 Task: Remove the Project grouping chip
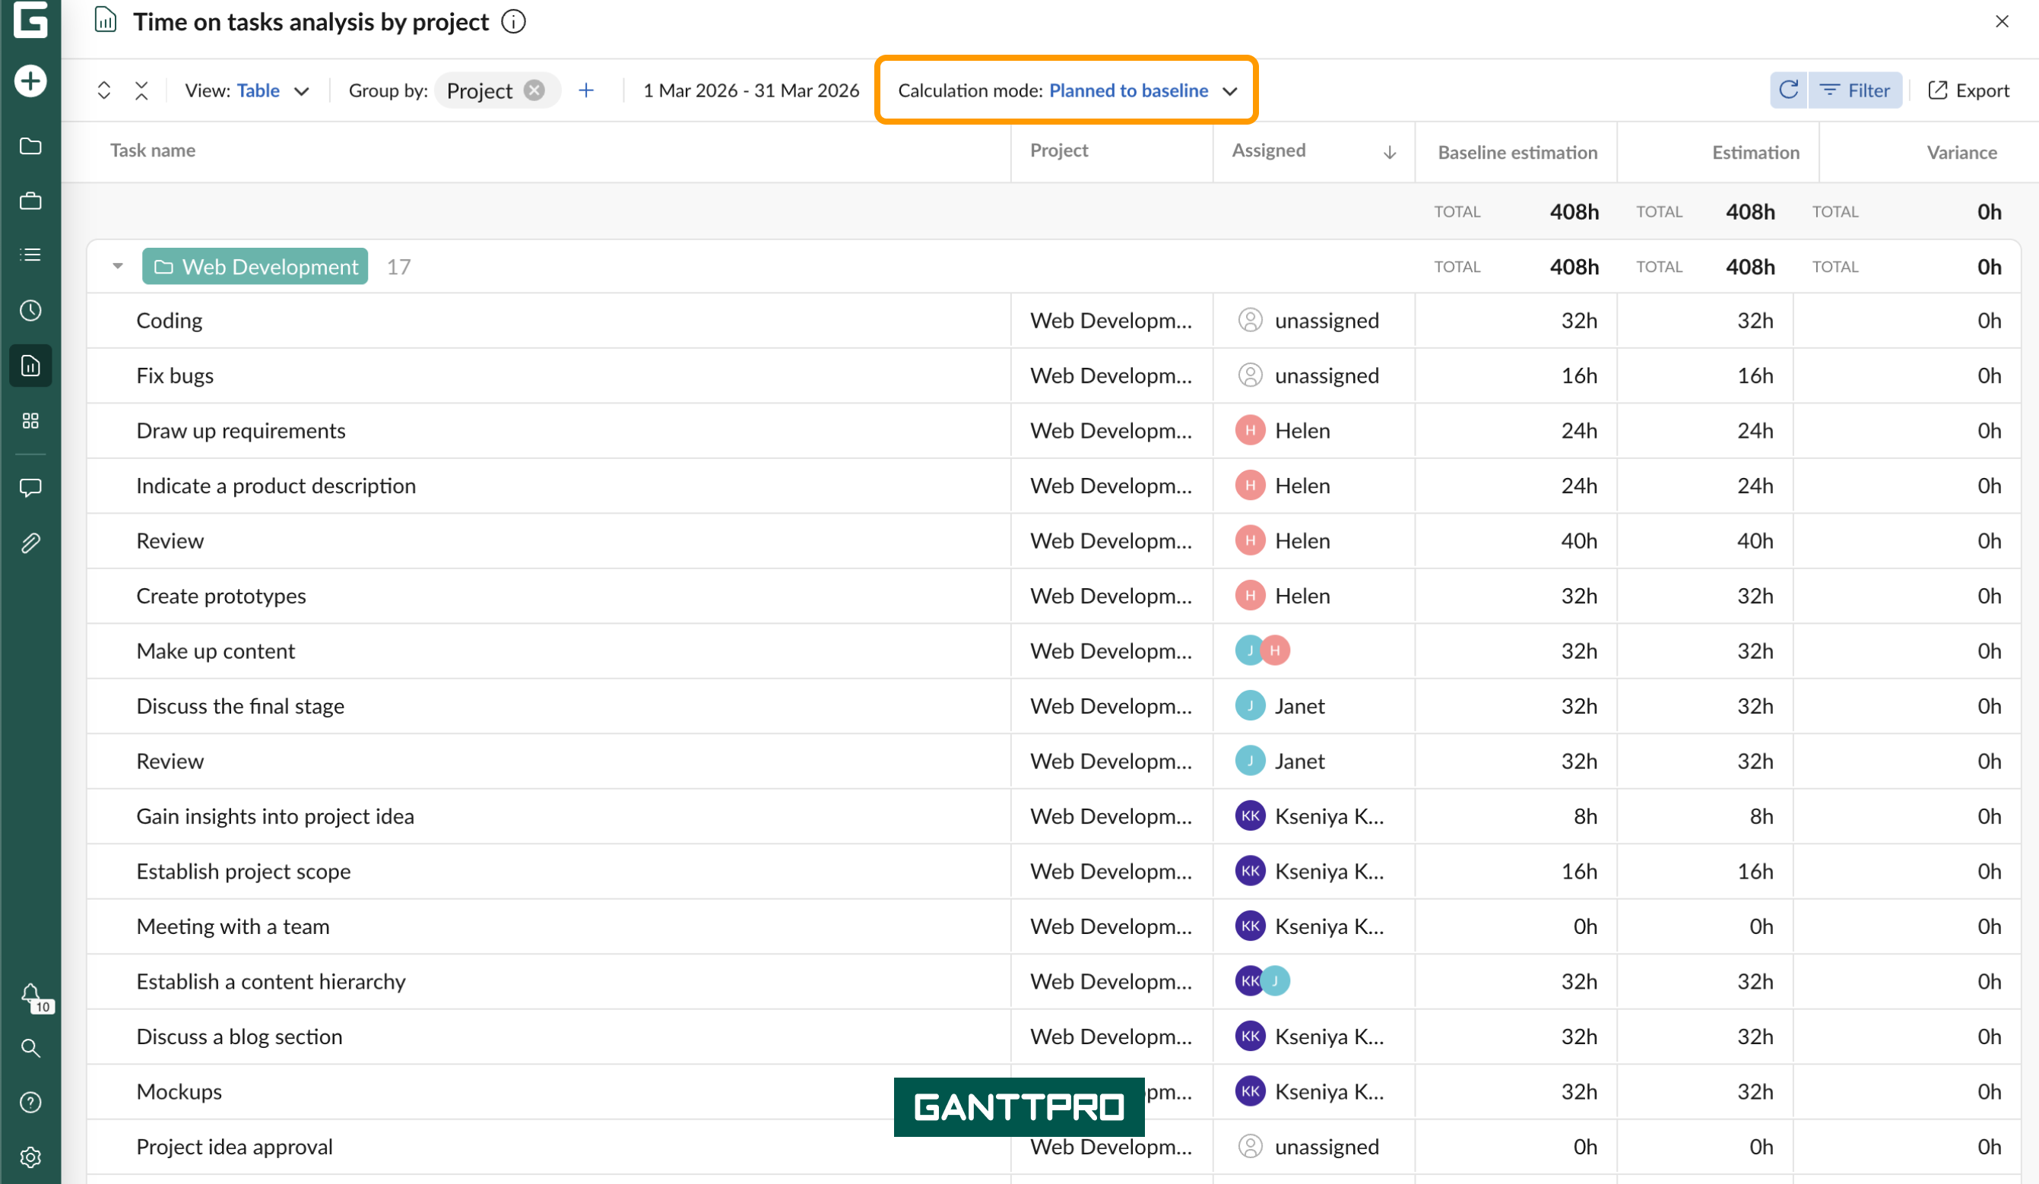(x=534, y=90)
